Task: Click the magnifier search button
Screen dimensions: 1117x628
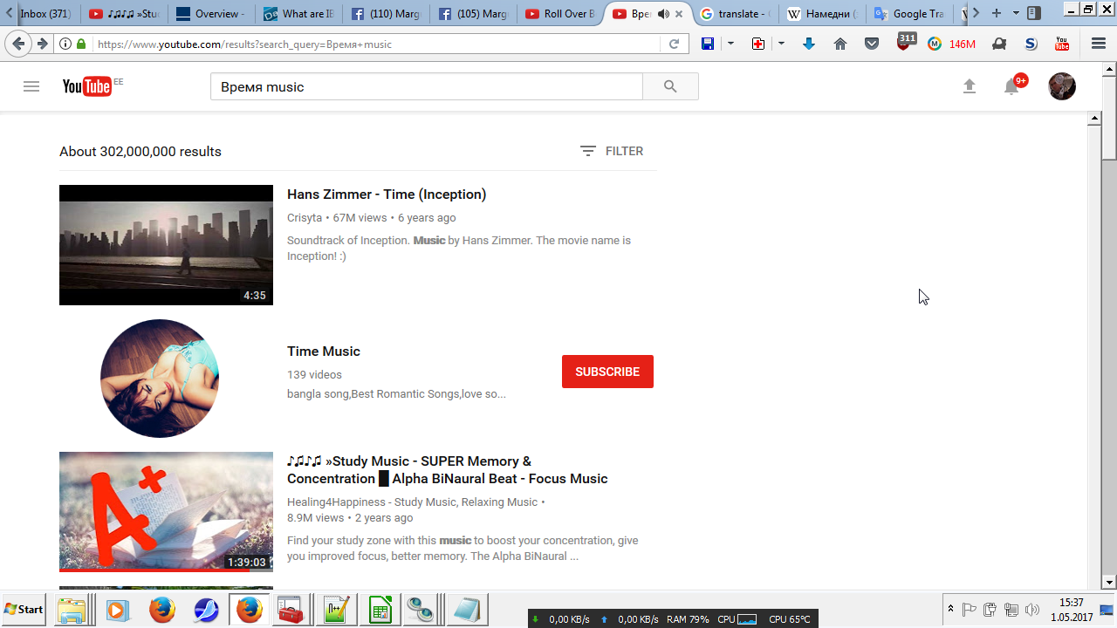Action: 670,86
